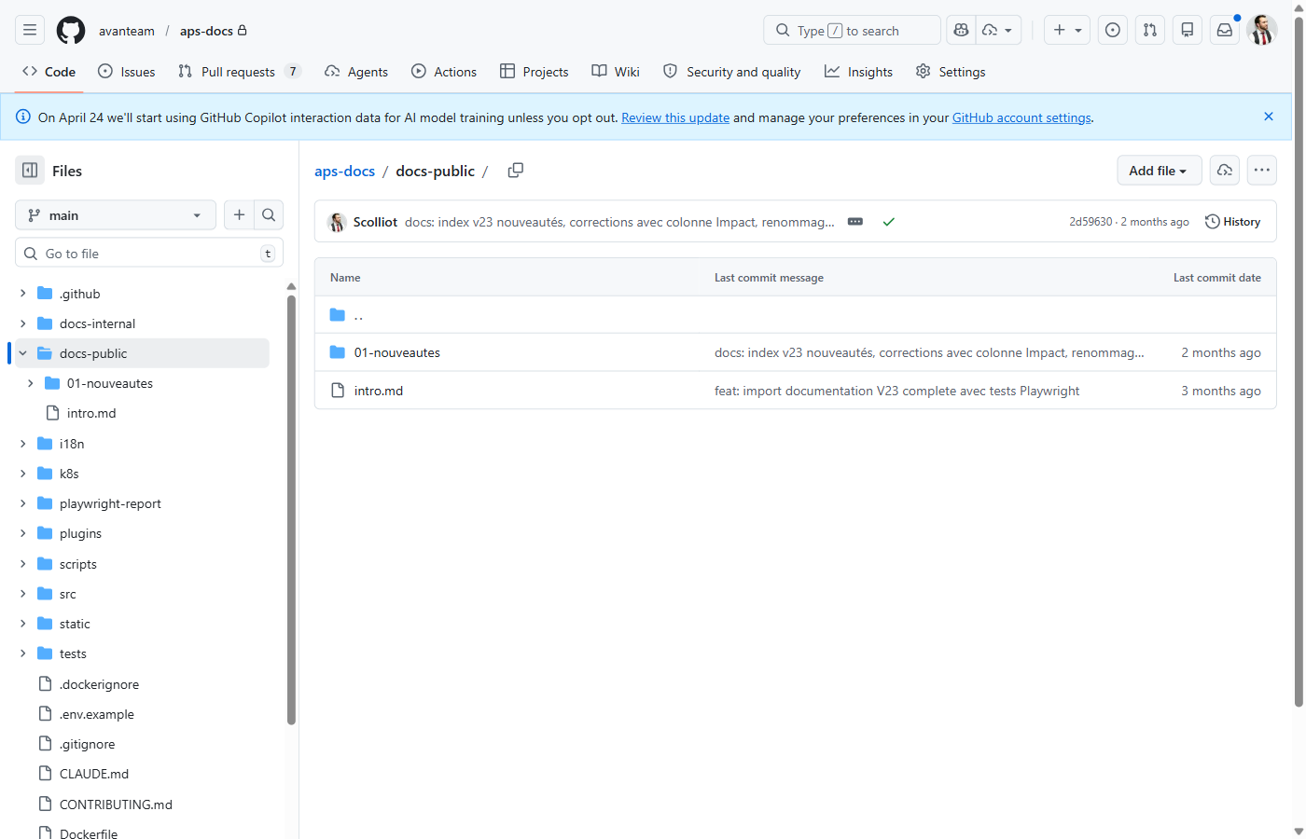
Task: Open Scolliot's profile from the commit row
Action: pos(375,222)
